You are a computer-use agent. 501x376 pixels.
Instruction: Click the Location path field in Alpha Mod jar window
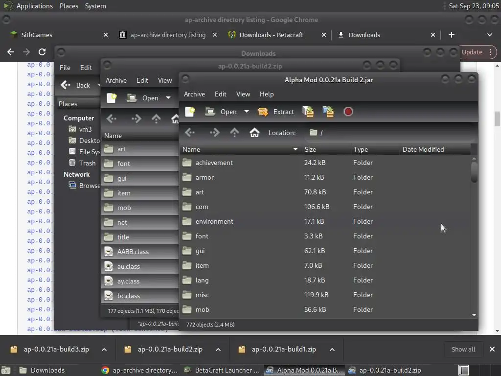pyautogui.click(x=390, y=133)
